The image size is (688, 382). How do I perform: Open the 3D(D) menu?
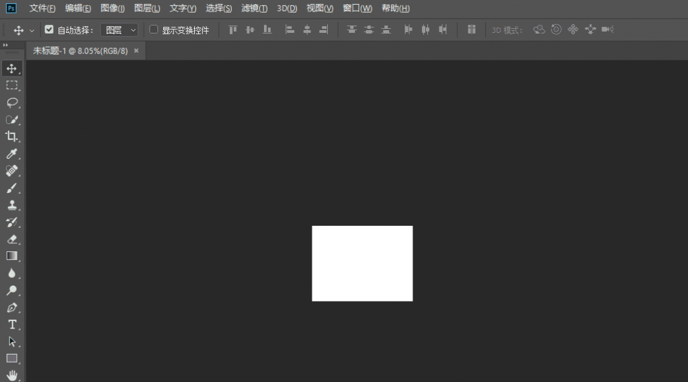click(x=287, y=8)
